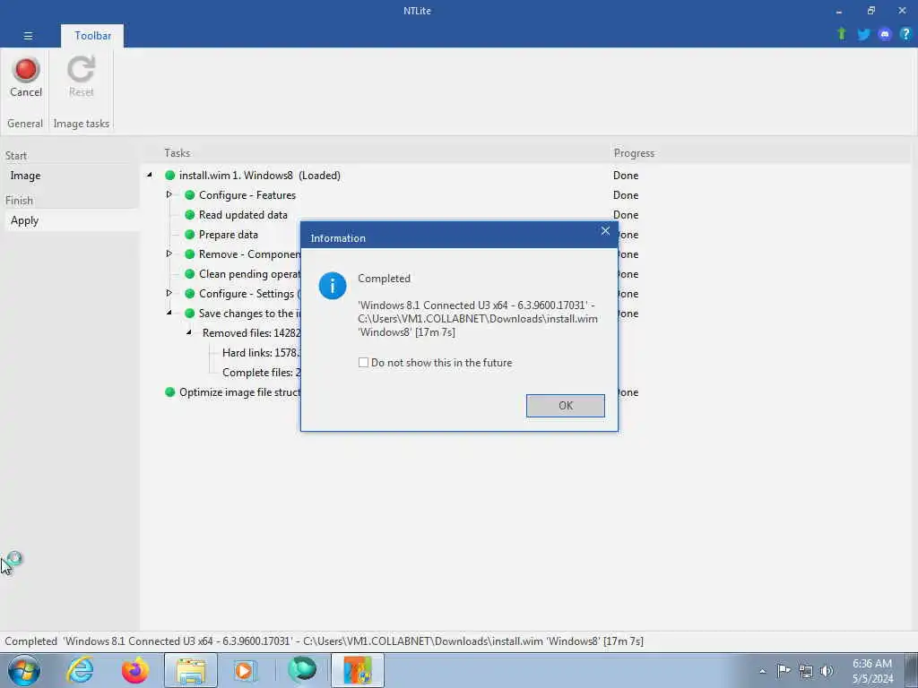Click the Tasks column header
This screenshot has width=918, height=688.
(x=177, y=152)
